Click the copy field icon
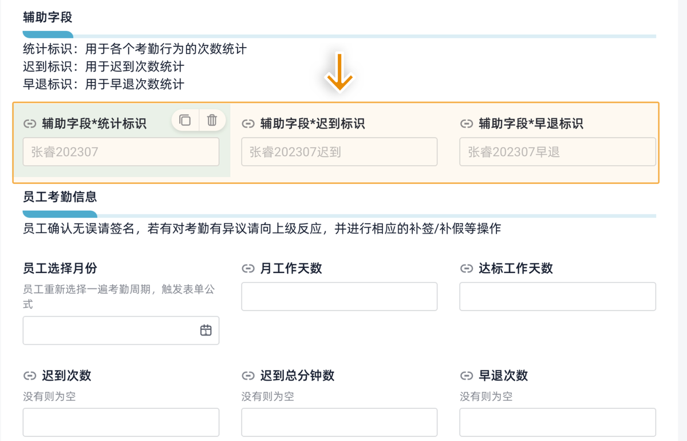This screenshot has height=441, width=687. pos(185,120)
